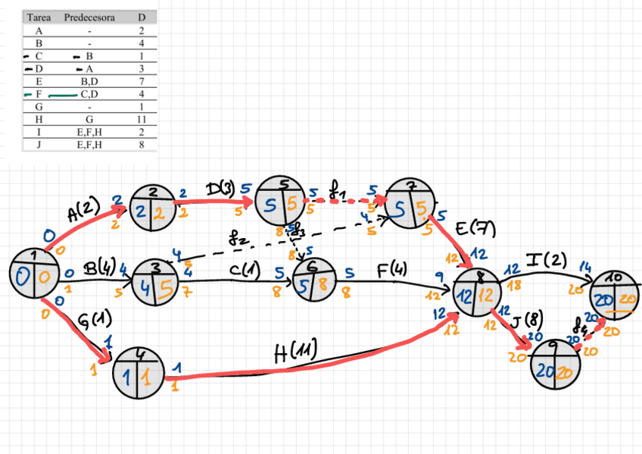Select node 5 circle after activity D
Screen dimensions: 642x454
click(280, 200)
